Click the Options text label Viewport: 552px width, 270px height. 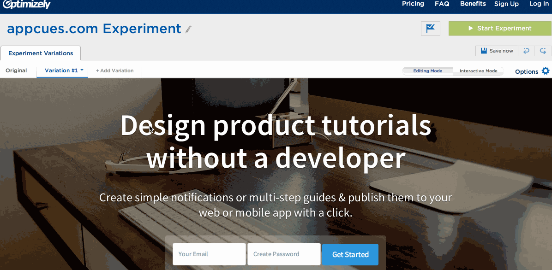pos(526,72)
